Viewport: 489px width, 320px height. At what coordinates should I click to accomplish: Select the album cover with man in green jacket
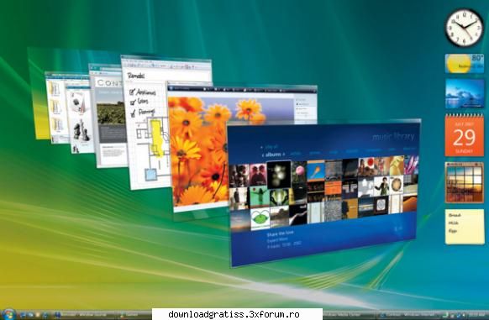coord(381,186)
